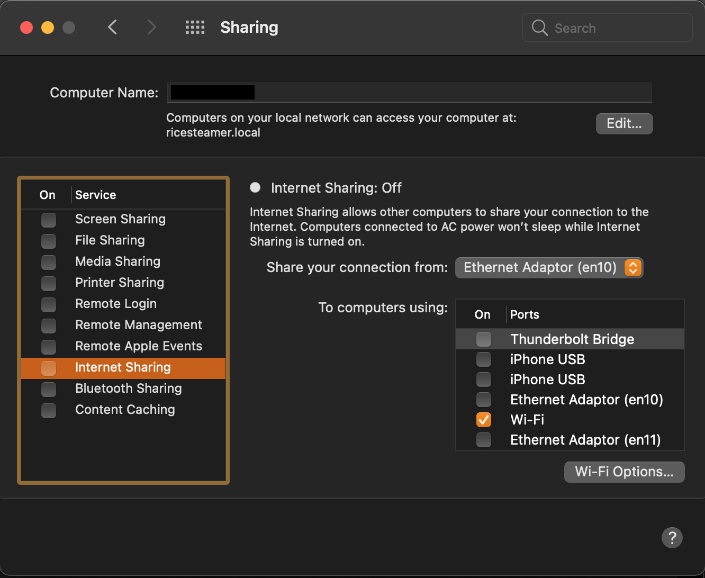Open Wi-Fi Options… settings
Image resolution: width=705 pixels, height=578 pixels.
pos(624,472)
